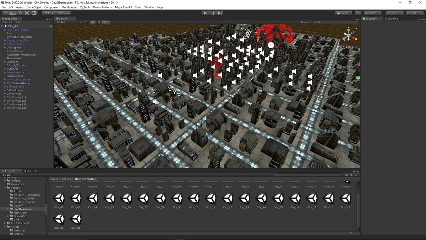Toggle Inspector panel lock icon
This screenshot has width=426, height=240.
click(x=419, y=18)
